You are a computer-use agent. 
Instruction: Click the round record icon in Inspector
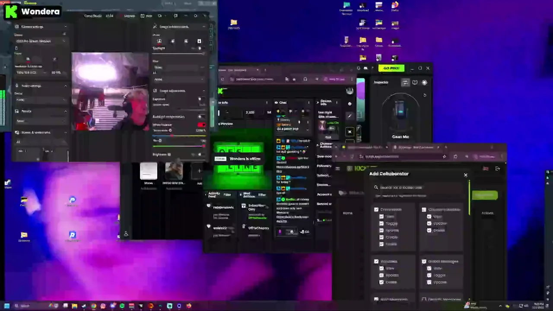click(424, 83)
